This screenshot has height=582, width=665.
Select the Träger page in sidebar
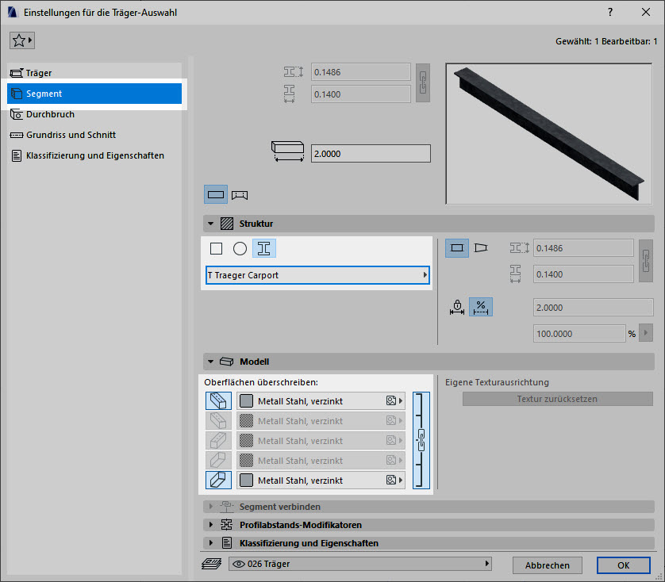(x=94, y=73)
